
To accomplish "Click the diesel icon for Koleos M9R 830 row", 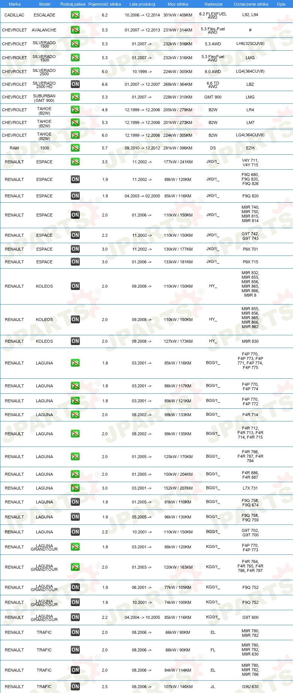I will pos(75,341).
